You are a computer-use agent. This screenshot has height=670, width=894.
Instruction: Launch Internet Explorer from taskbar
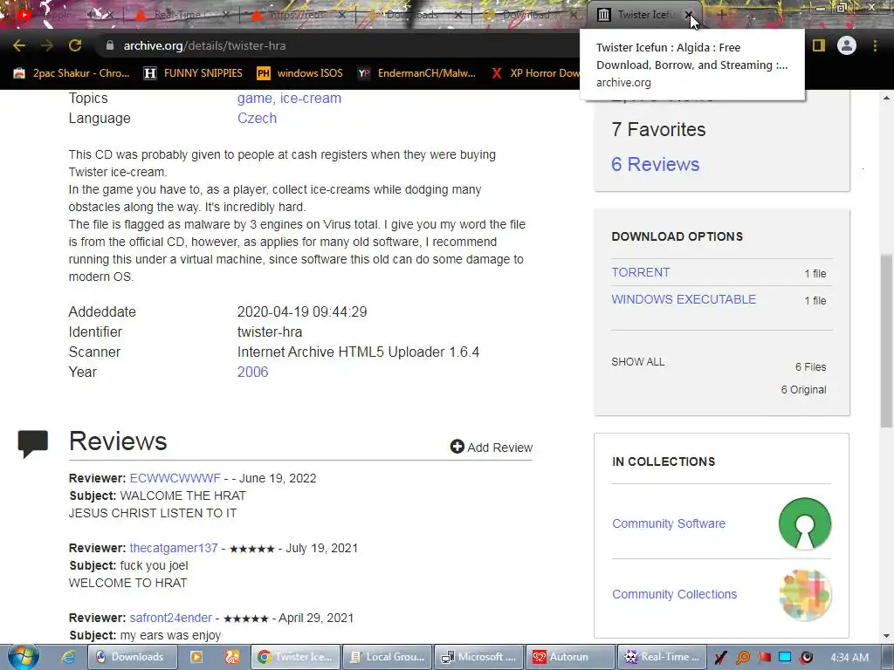pyautogui.click(x=68, y=657)
